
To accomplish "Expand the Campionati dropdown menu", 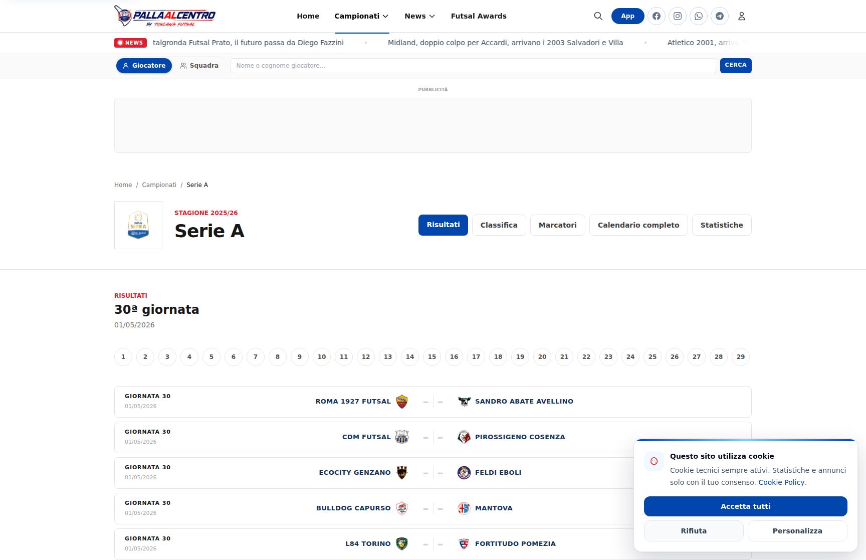I will [x=361, y=16].
